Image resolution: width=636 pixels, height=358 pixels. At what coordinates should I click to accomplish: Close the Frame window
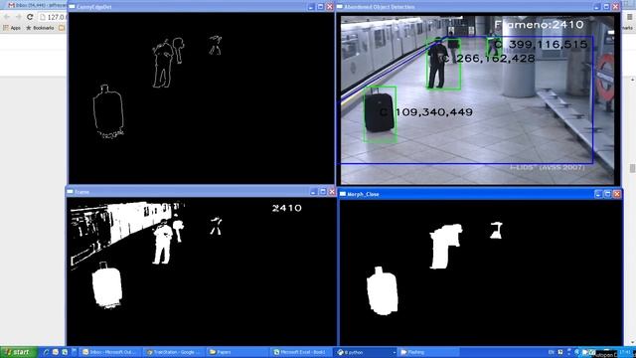[x=332, y=192]
